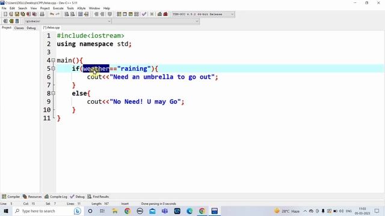The height and width of the screenshot is (216, 385).
Task: Open the Find tool from toolbar
Action: [x=67, y=14]
